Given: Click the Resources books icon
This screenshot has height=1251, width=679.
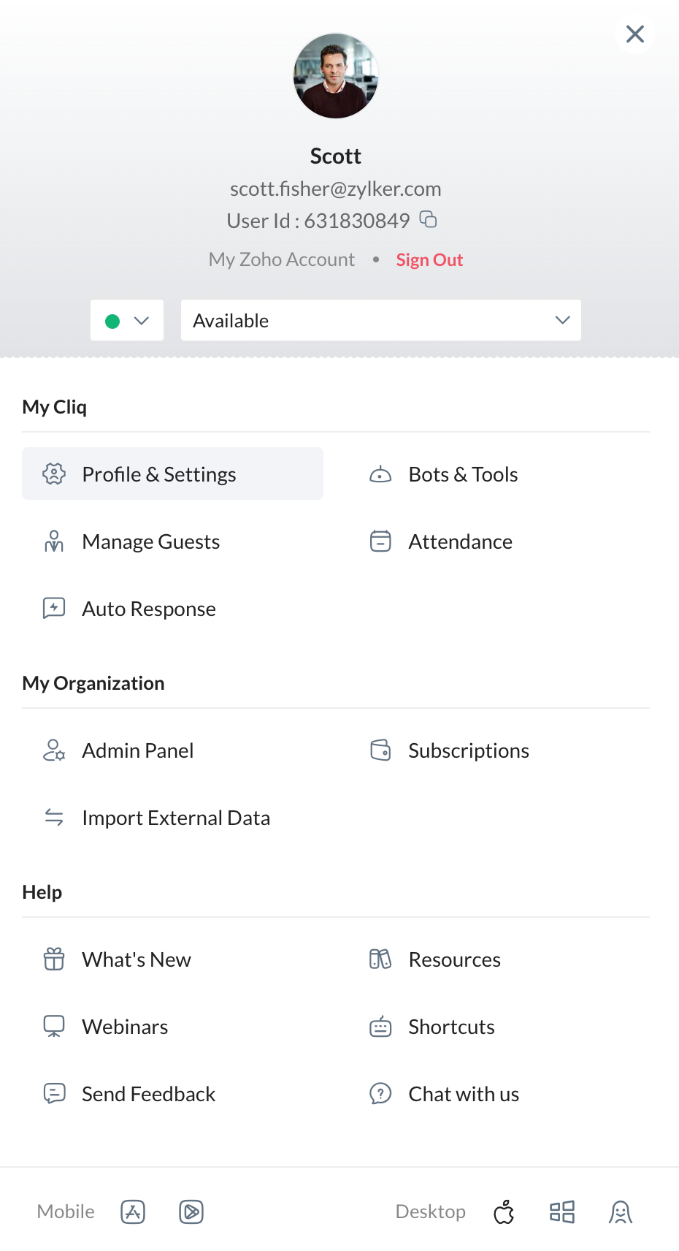Looking at the screenshot, I should 380,959.
